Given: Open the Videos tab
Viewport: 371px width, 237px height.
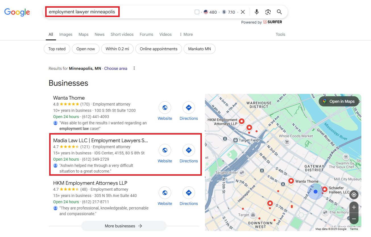Looking at the screenshot, I should [165, 34].
